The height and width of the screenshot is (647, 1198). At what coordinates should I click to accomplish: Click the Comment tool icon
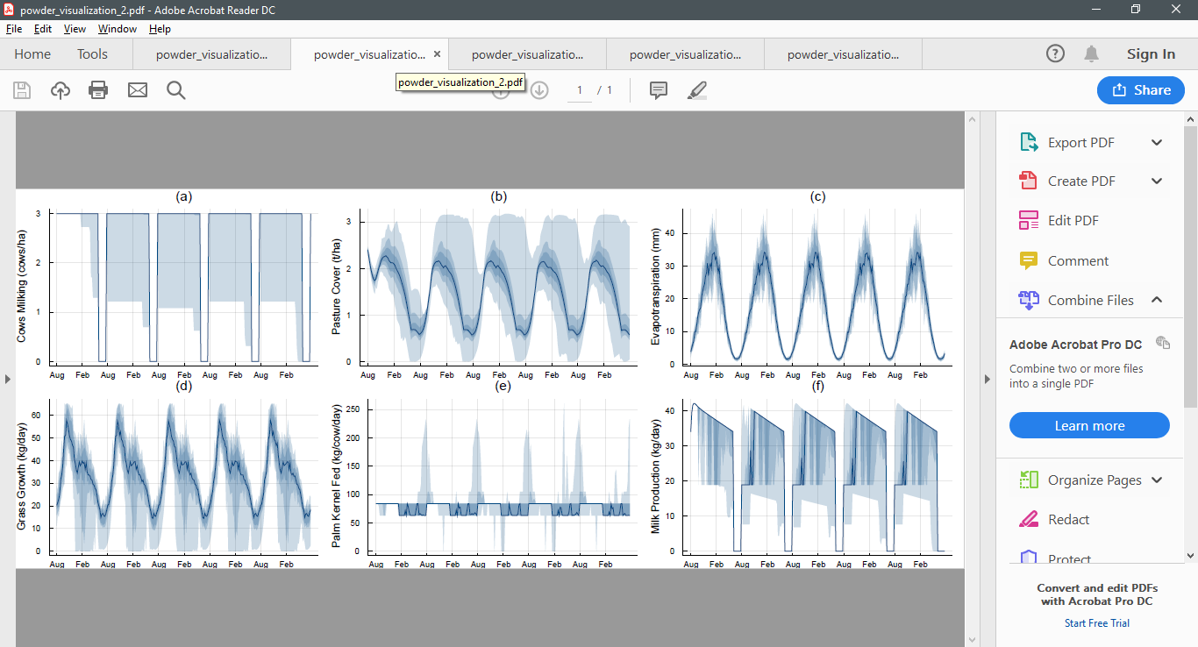point(1029,260)
